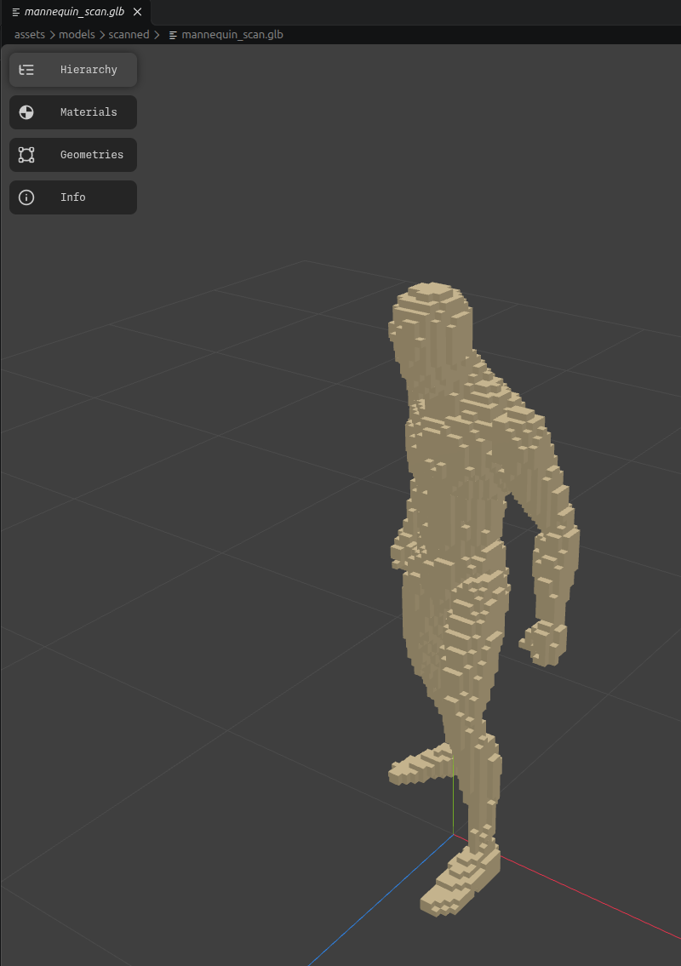
Task: Open the Materials panel
Action: (72, 112)
